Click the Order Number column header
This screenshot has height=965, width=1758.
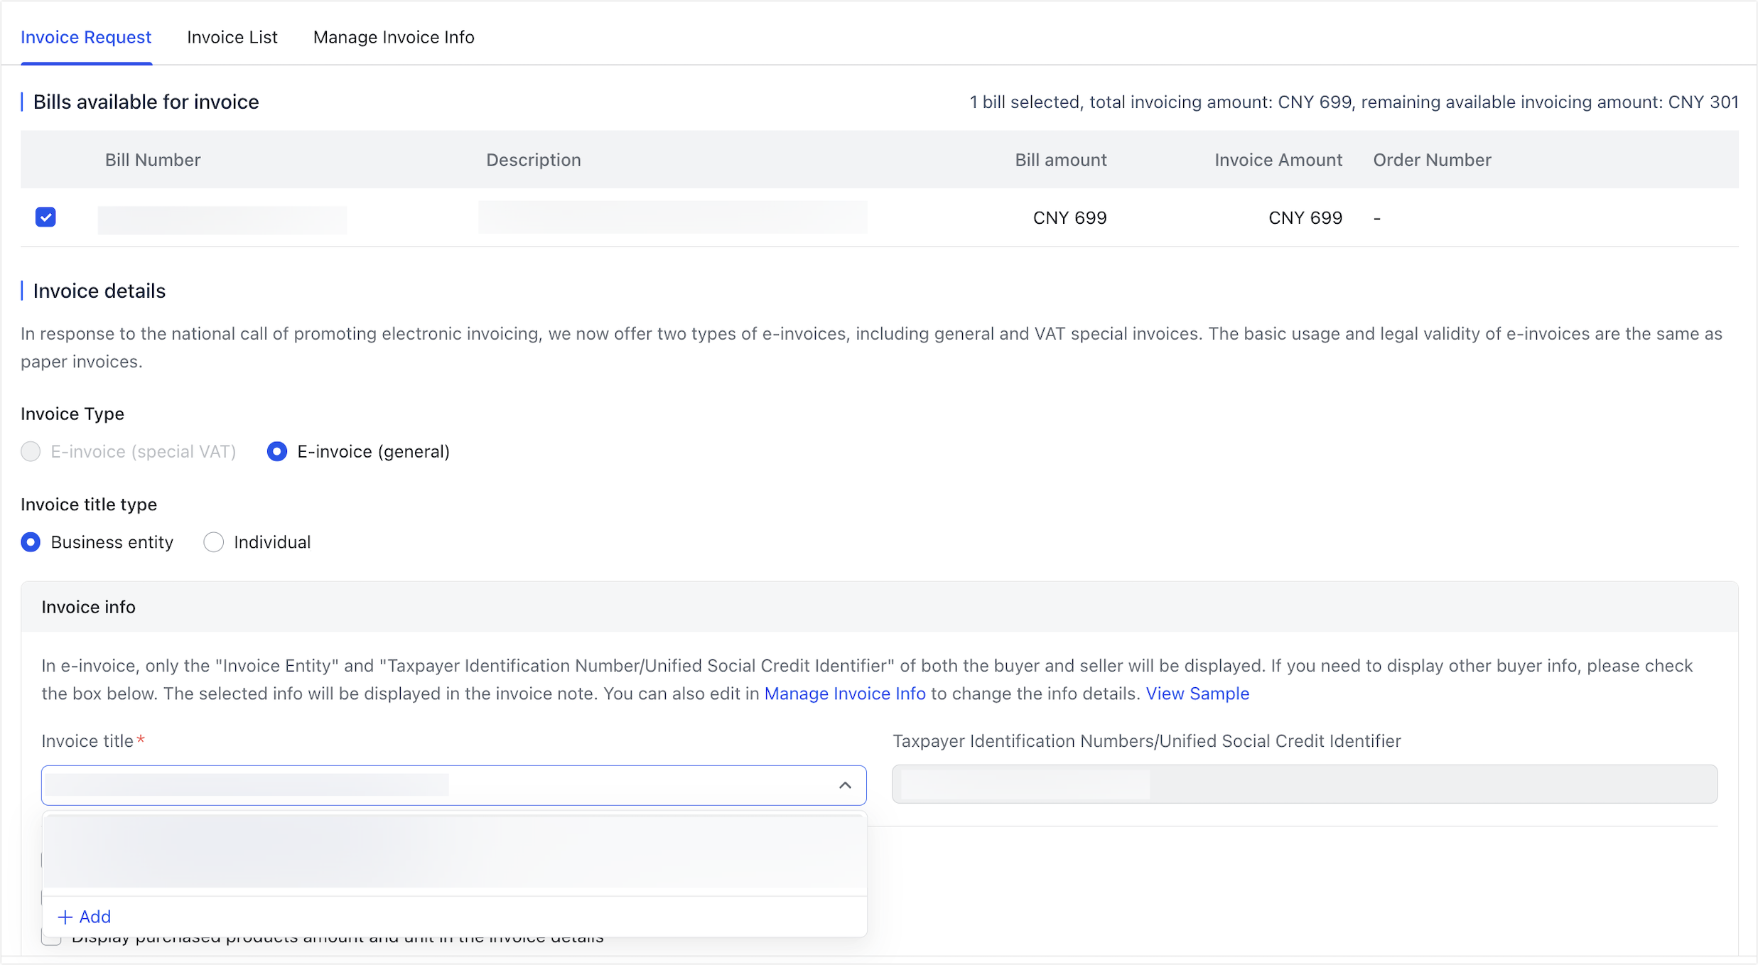click(1432, 159)
